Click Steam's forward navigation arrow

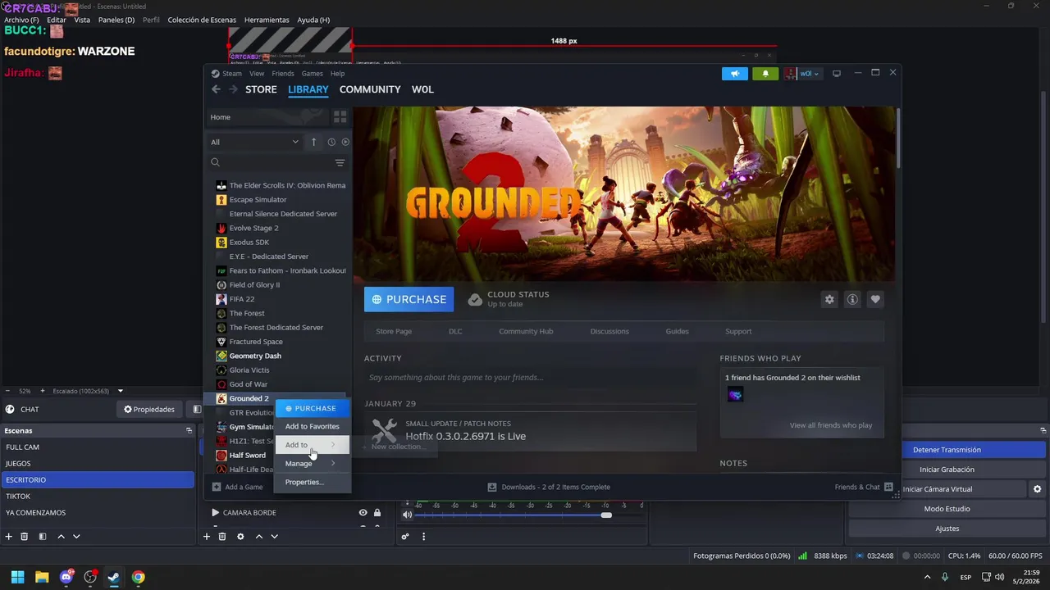(x=233, y=89)
